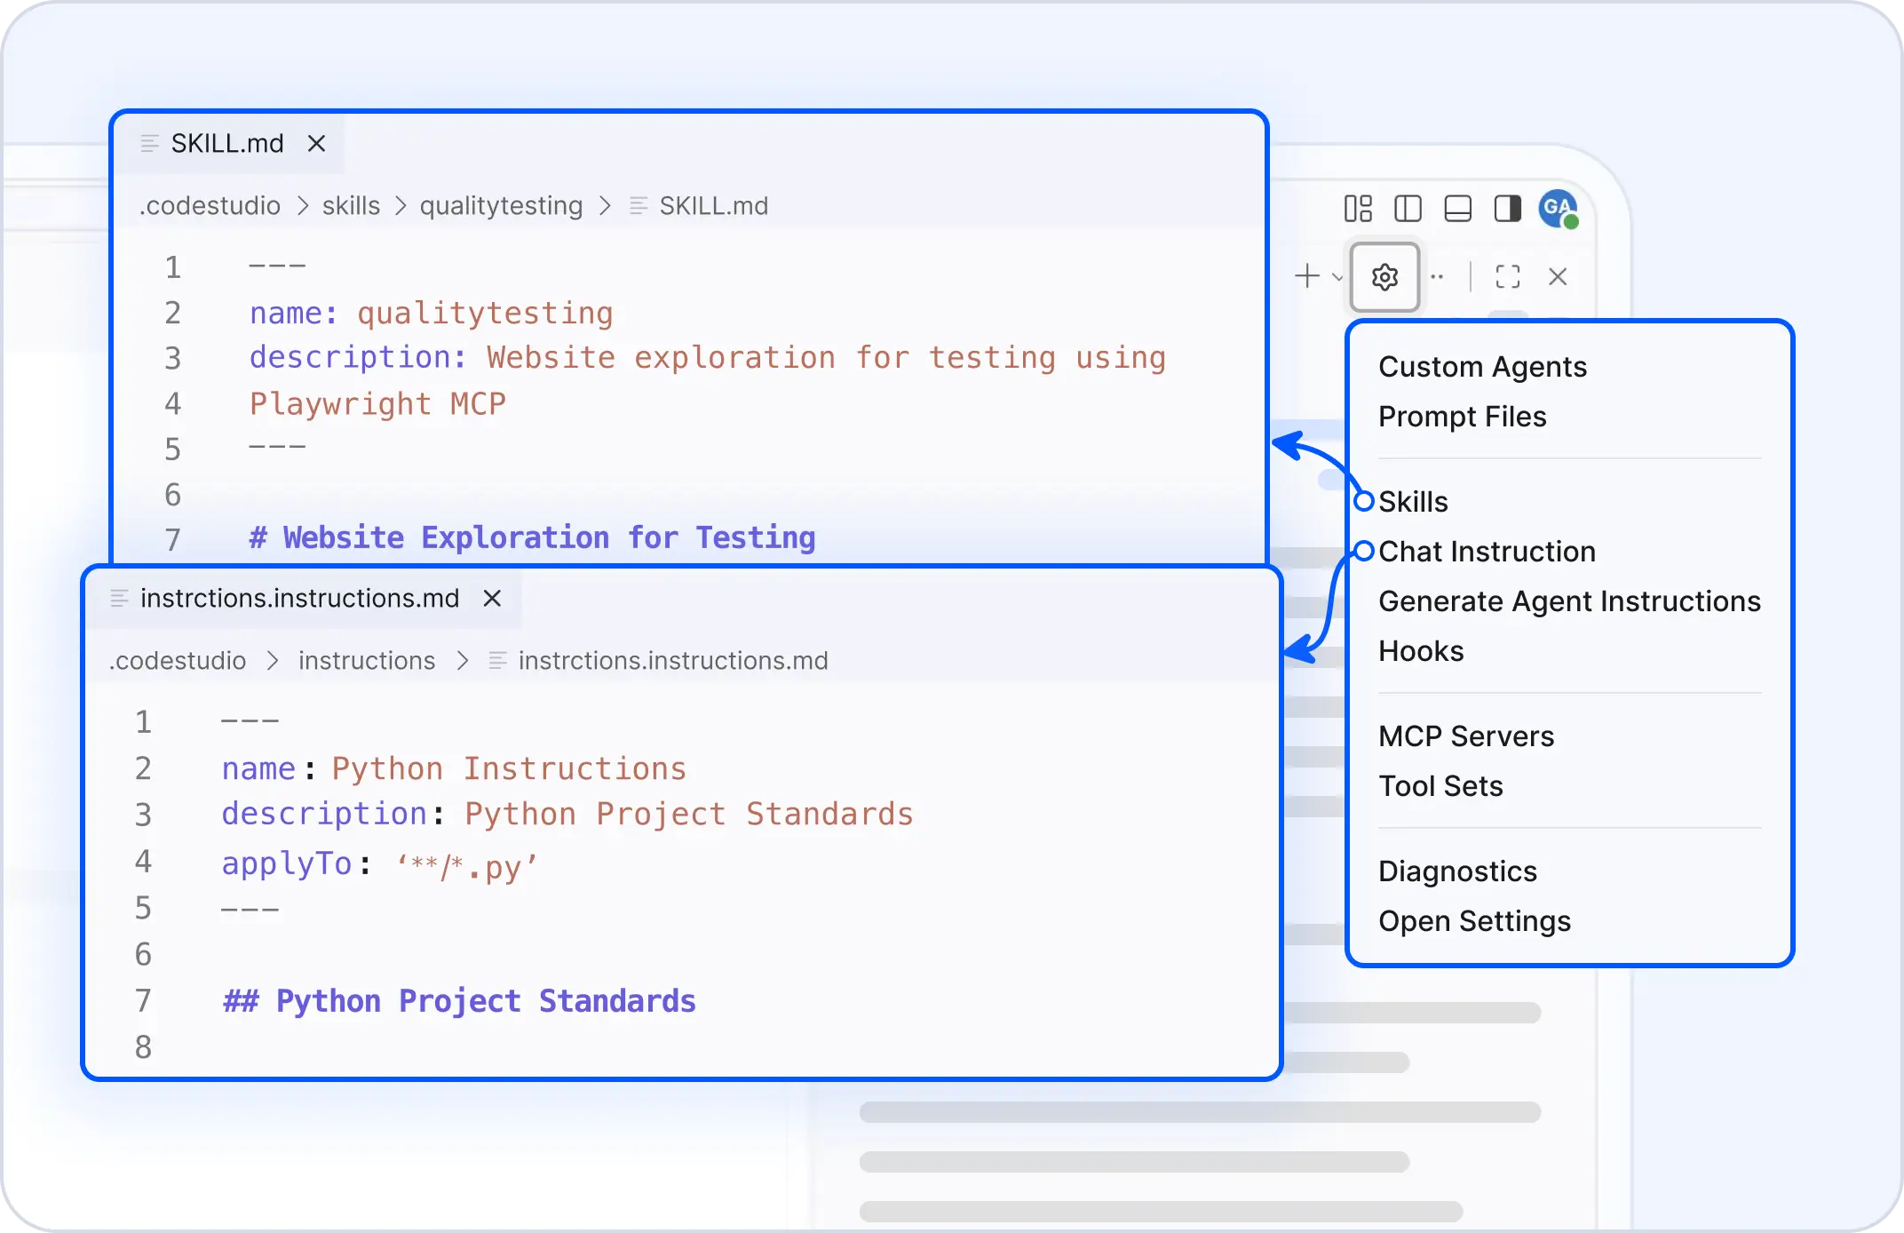The image size is (1904, 1233).
Task: Expand the .codestudio breadcrumb in instructions path
Action: tap(177, 660)
